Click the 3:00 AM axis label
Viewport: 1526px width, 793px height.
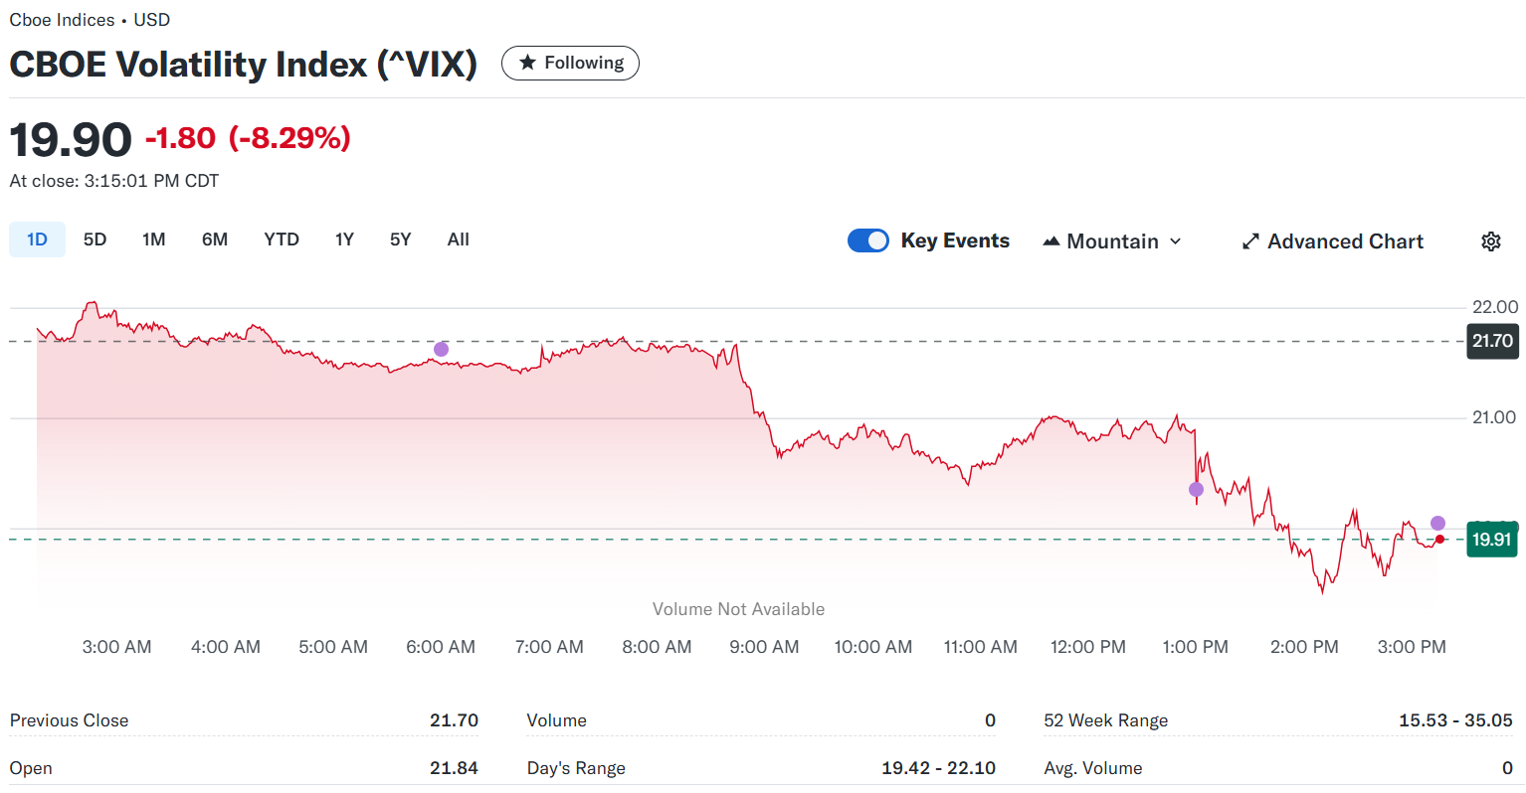pos(116,647)
